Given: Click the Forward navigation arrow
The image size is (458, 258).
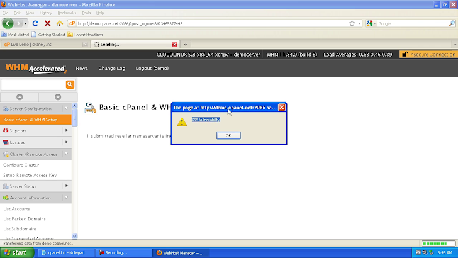Looking at the screenshot, I should (x=18, y=23).
